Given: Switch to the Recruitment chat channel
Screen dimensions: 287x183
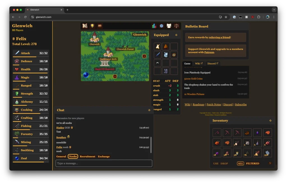Looking at the screenshot, I should 87,156.
